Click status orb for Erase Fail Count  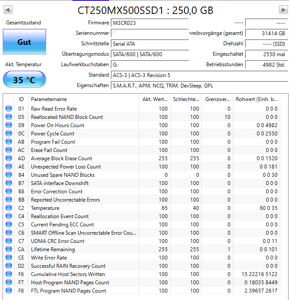[9, 150]
